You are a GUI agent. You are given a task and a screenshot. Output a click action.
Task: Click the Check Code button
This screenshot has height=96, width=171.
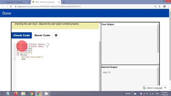[x=22, y=35]
